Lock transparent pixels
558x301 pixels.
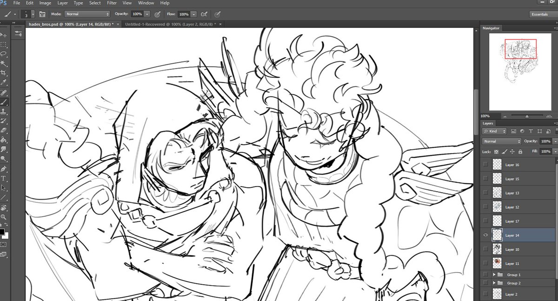497,151
